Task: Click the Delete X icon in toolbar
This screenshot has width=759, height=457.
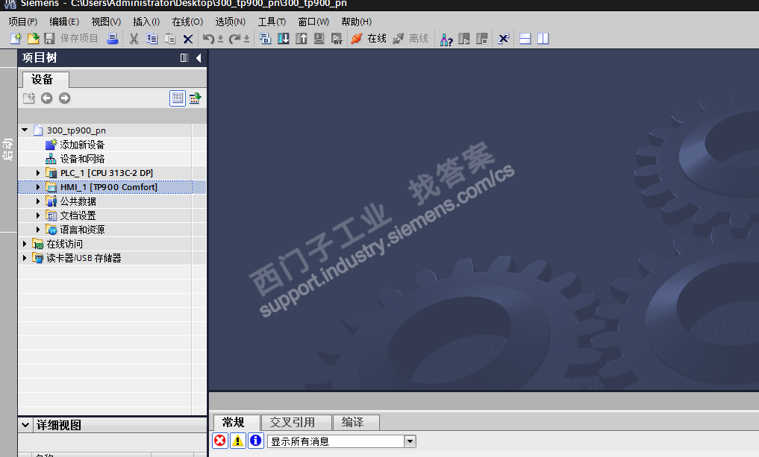Action: (x=188, y=39)
